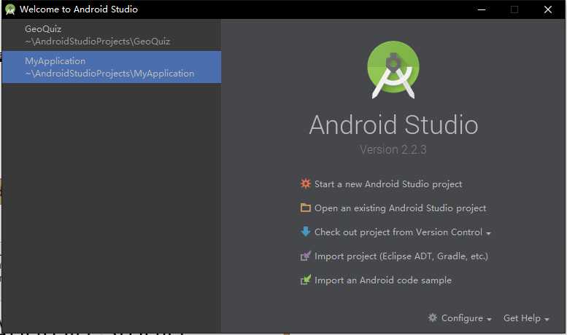Open the Get Help dropdown menu

tap(526, 318)
